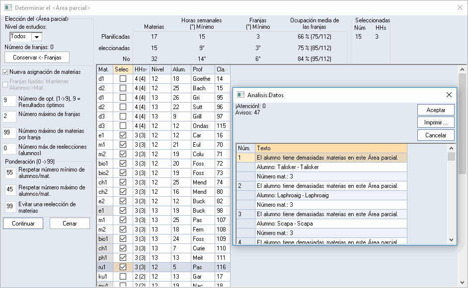
Task: Select warning number 3 in the Núm. column
Action: [245, 214]
